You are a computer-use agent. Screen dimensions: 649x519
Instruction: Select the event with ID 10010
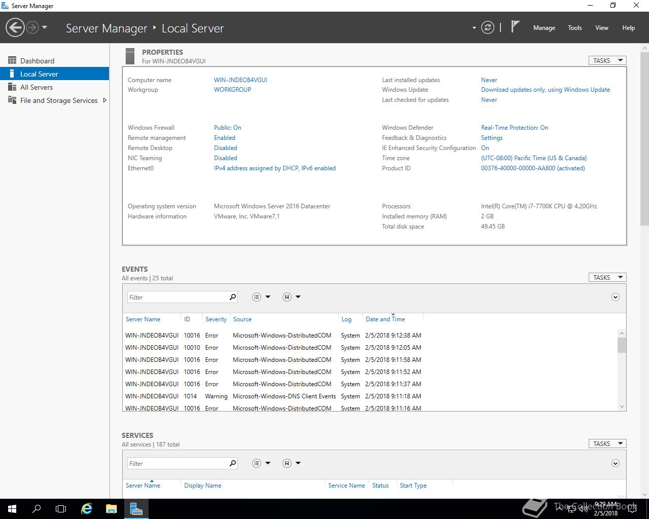coord(273,348)
